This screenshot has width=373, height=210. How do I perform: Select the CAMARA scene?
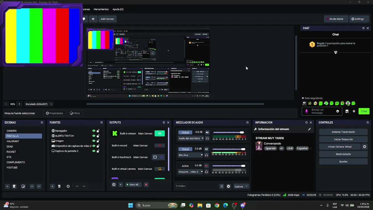tap(24, 131)
